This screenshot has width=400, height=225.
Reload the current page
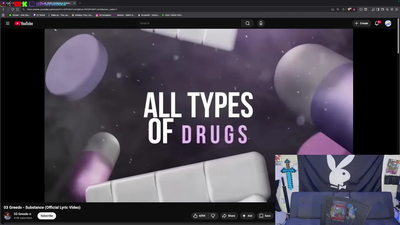12,9
